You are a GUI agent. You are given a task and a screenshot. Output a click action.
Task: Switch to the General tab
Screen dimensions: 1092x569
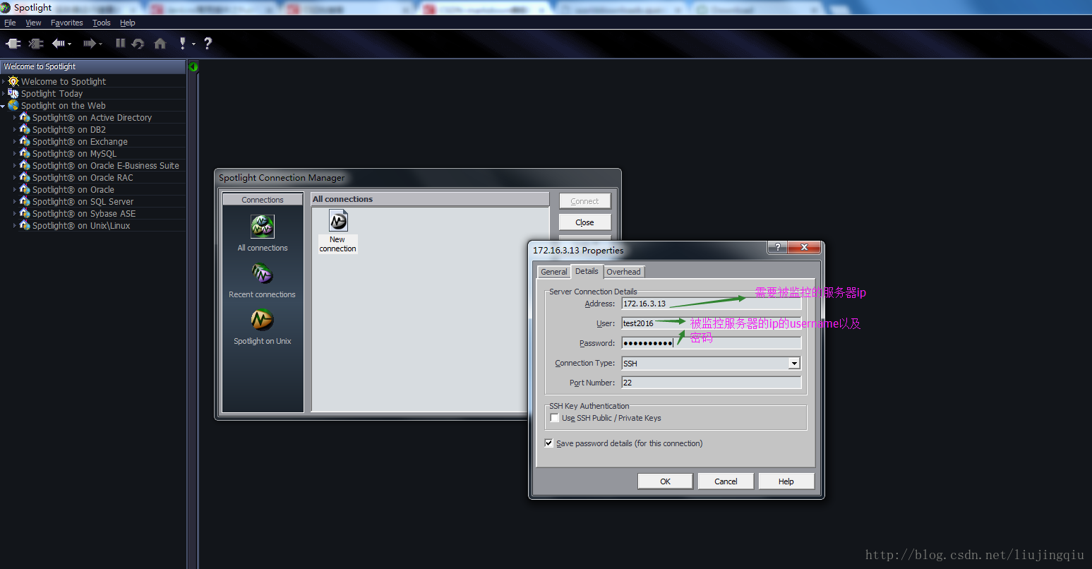[x=554, y=272]
